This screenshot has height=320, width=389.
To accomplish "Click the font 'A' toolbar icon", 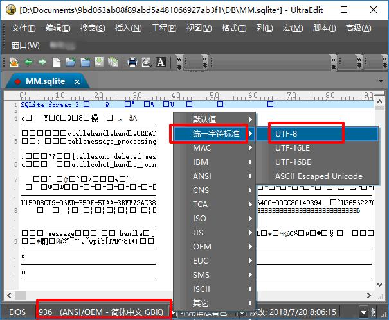I will click(x=160, y=62).
